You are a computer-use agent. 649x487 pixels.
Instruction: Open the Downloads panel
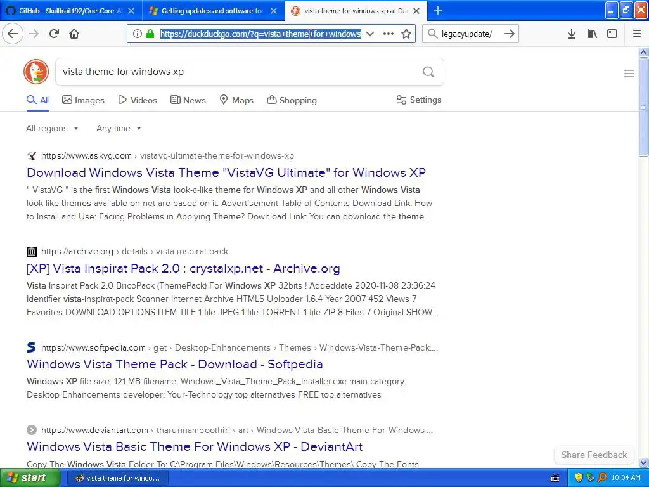click(572, 34)
